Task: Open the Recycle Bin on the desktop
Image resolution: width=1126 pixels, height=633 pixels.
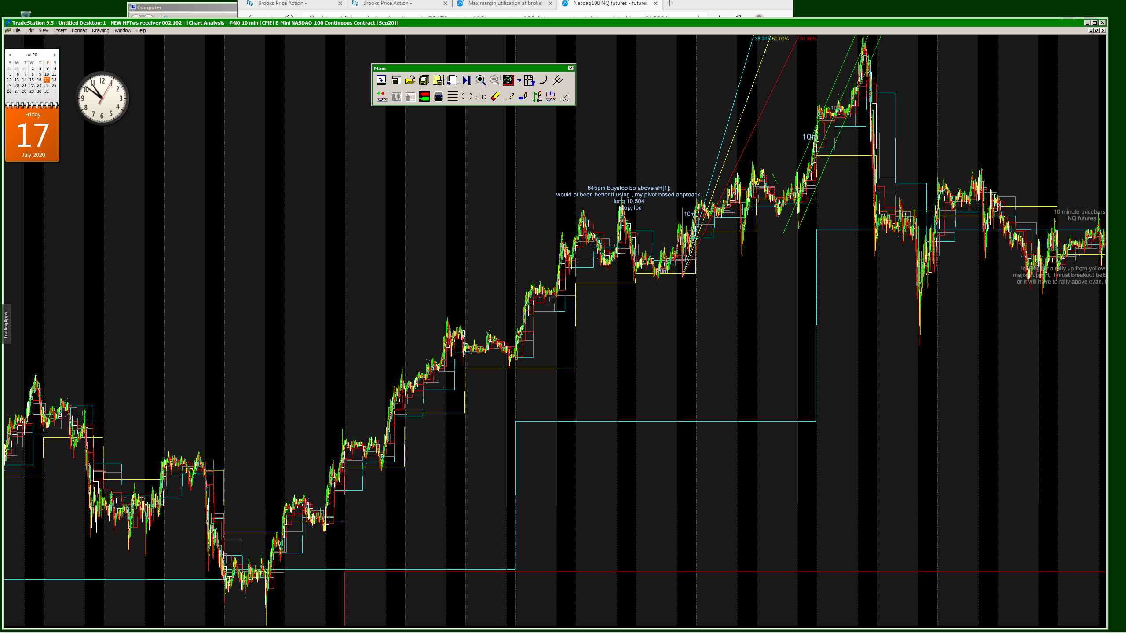Action: pos(26,14)
